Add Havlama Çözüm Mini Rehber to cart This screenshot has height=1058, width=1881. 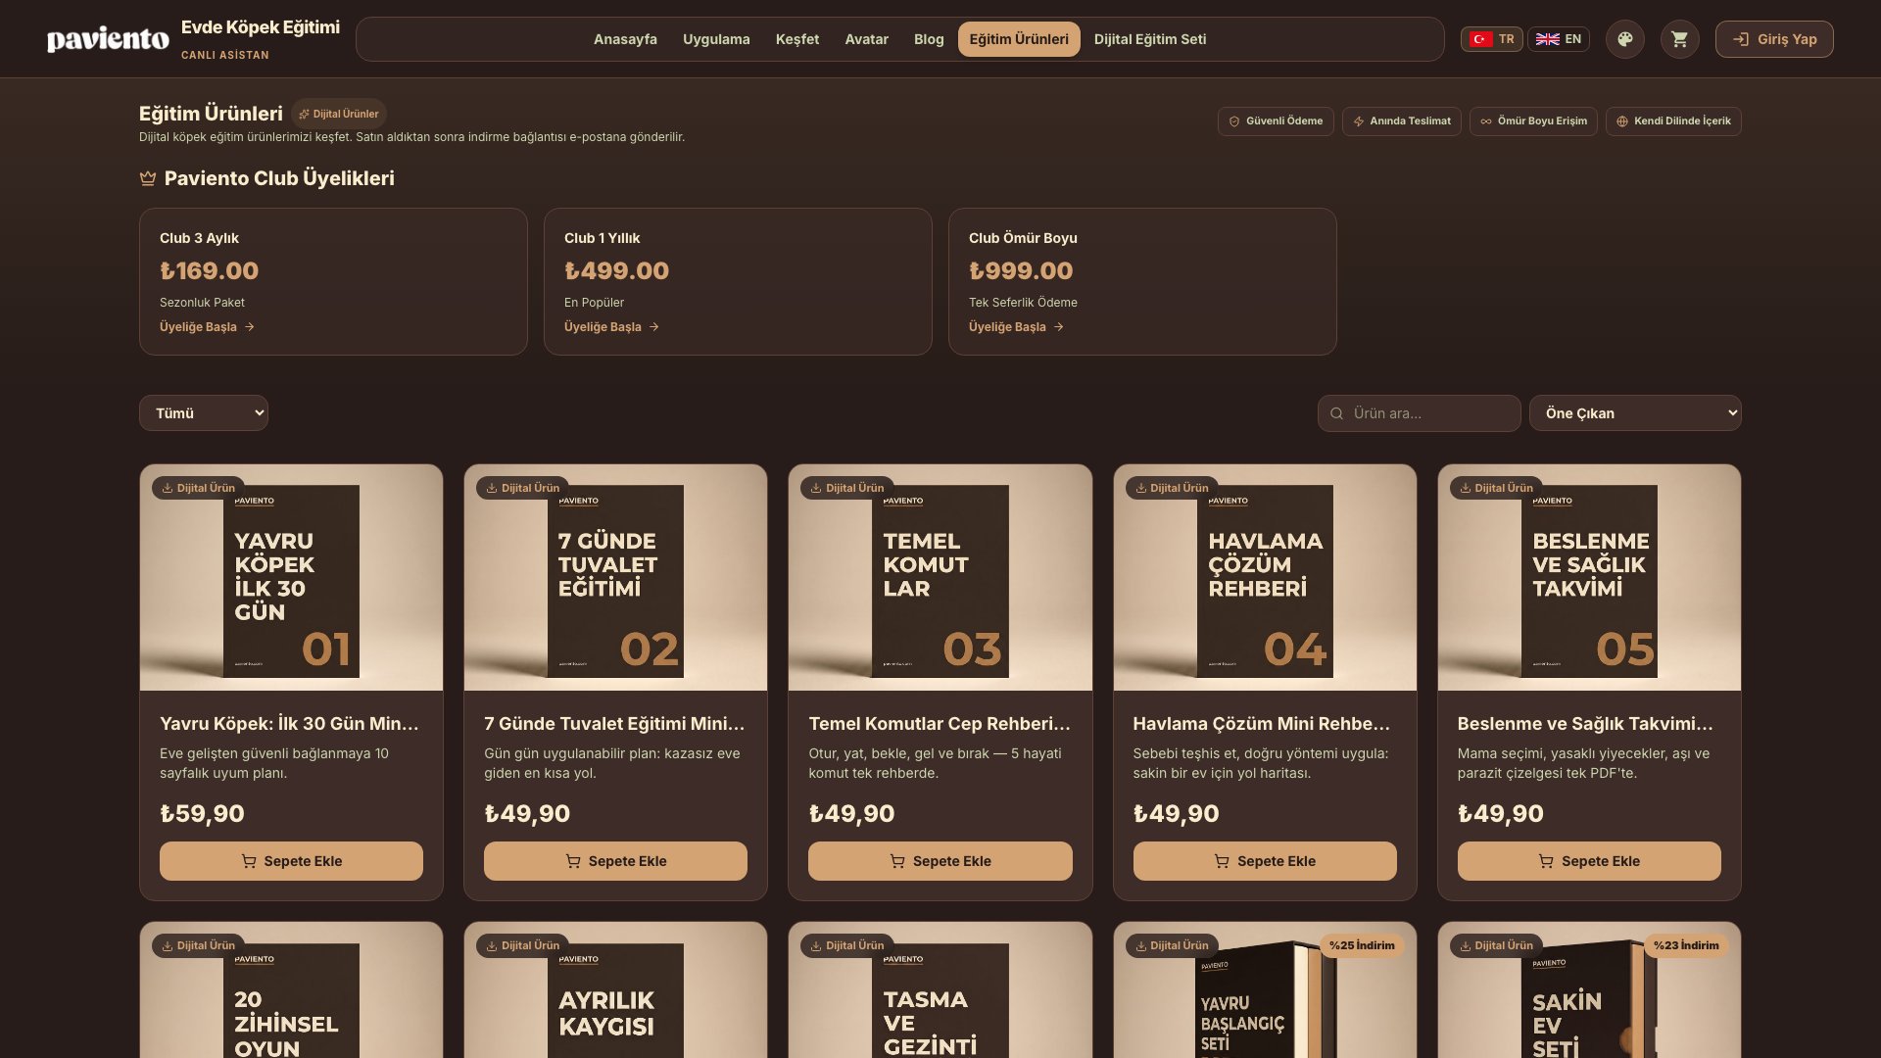pyautogui.click(x=1265, y=861)
